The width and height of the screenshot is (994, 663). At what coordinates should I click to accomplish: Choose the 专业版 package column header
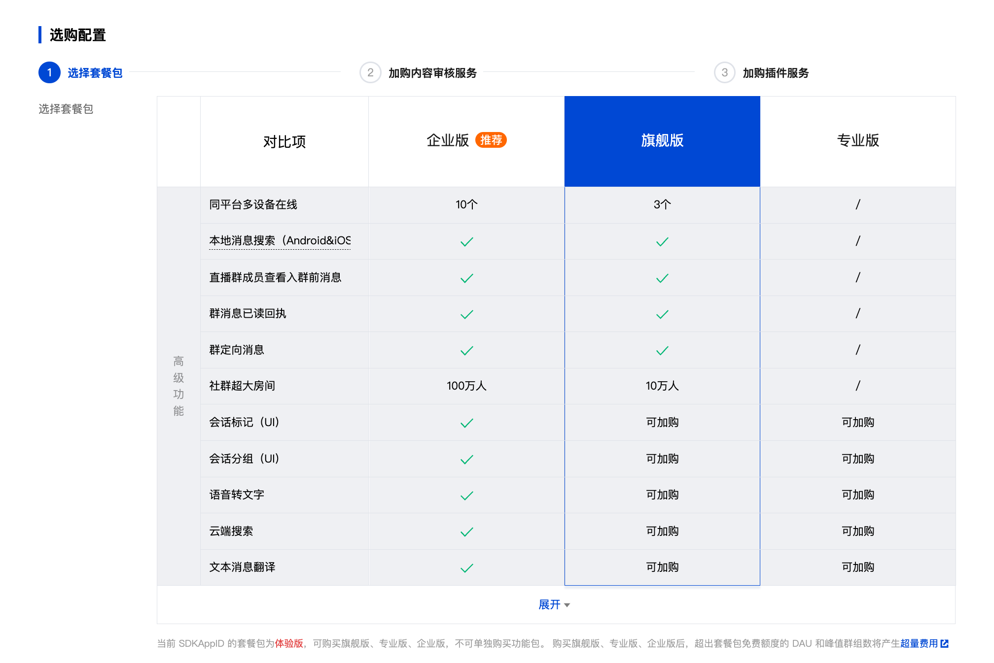(x=858, y=141)
